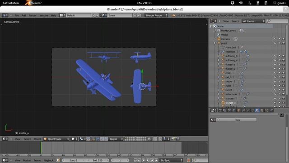The image size is (289, 163).
Task: Toggle selectability cursor for ruder
Action: click(x=280, y=86)
